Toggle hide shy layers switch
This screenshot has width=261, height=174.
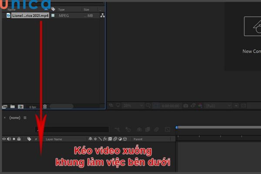click(x=139, y=129)
